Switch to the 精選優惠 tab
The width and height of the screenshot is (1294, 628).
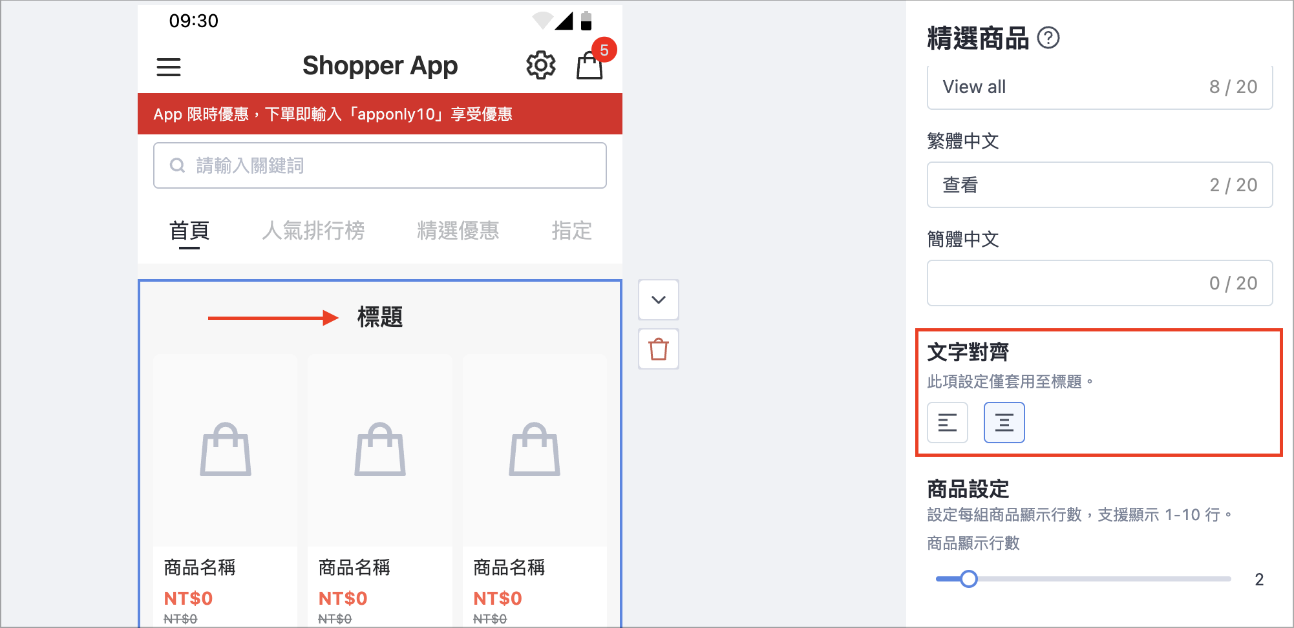coord(458,231)
